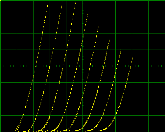Click where the third curve crosses the horizontal center axis
Viewport: 165px width, 132px height.
point(63,66)
